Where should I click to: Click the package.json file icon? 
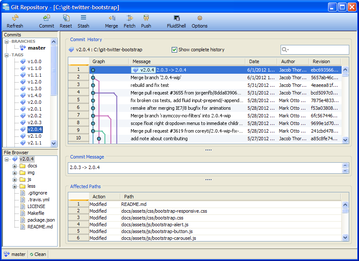22,220
